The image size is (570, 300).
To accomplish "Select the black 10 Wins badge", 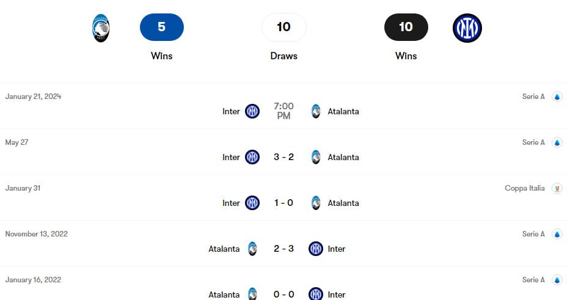I will click(x=406, y=27).
